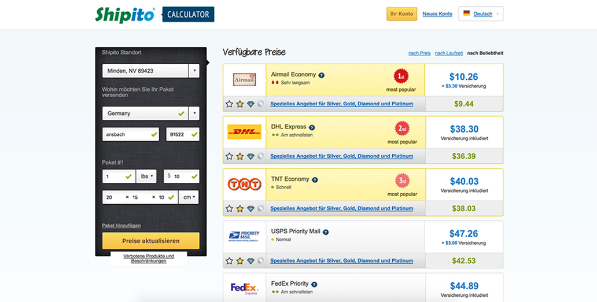Click the FedEx Express logo
597x302 pixels.
[x=245, y=288]
